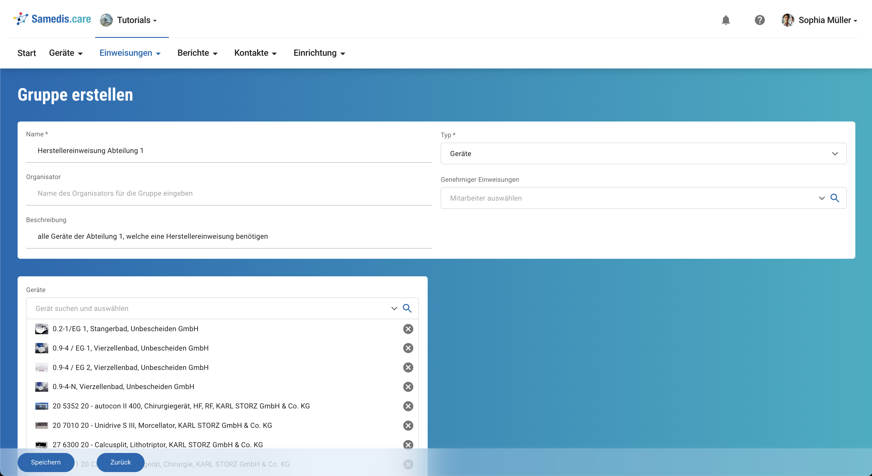
Task: Click Calcusplit Lithotriptor device thumbnail
Action: [x=41, y=444]
